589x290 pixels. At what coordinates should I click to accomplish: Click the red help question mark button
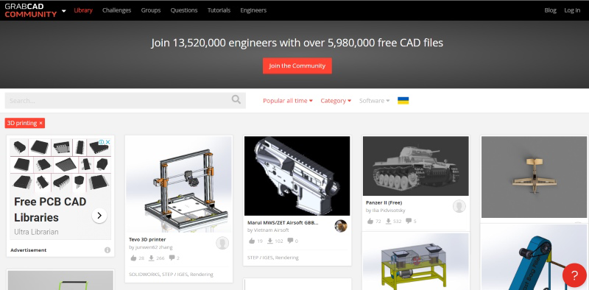574,275
